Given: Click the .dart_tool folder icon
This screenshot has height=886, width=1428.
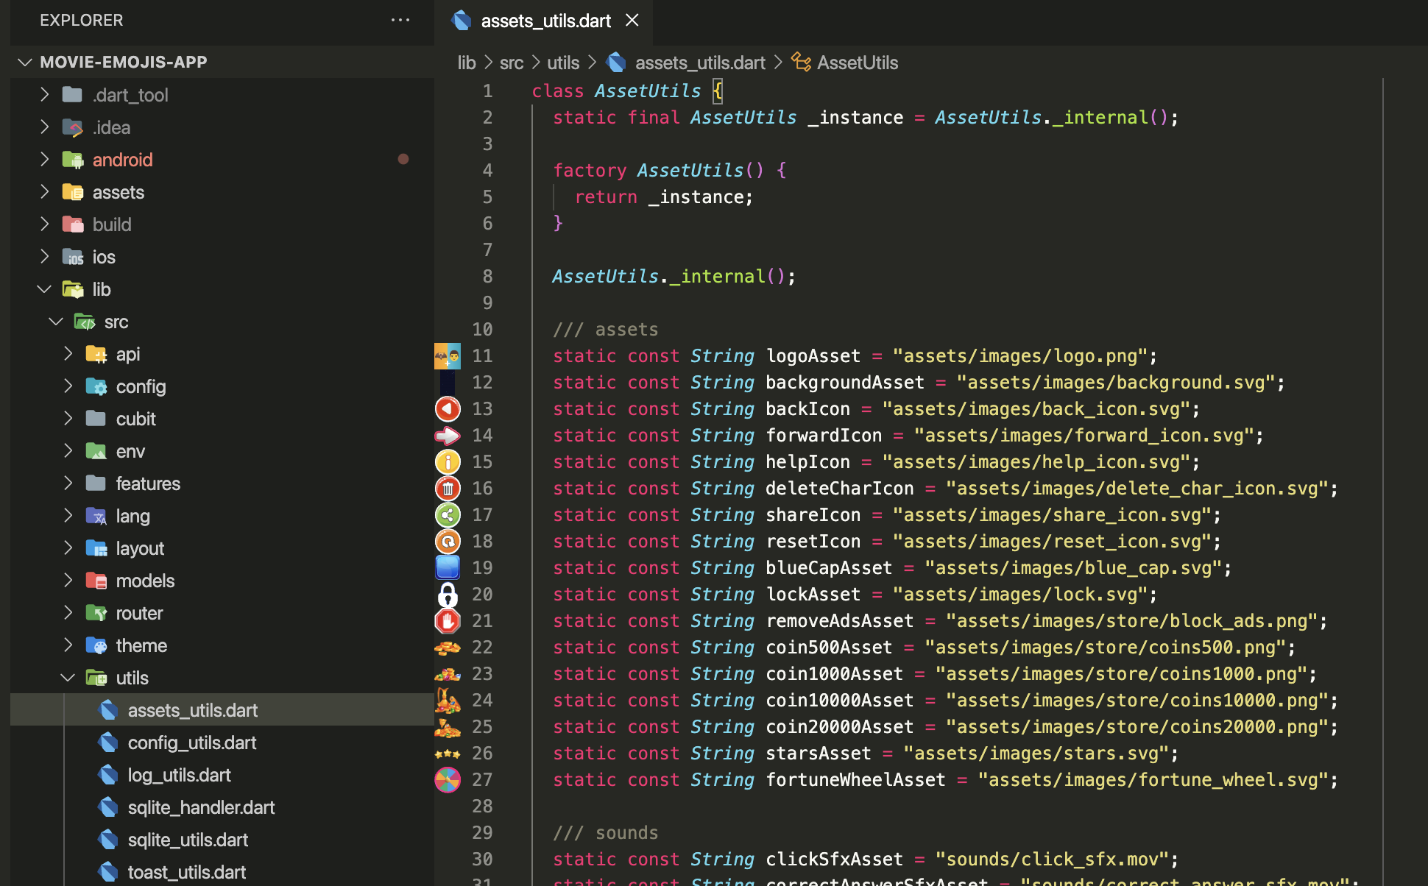Looking at the screenshot, I should tap(73, 94).
